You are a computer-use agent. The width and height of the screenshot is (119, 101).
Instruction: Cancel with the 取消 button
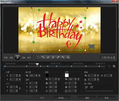tap(107, 98)
